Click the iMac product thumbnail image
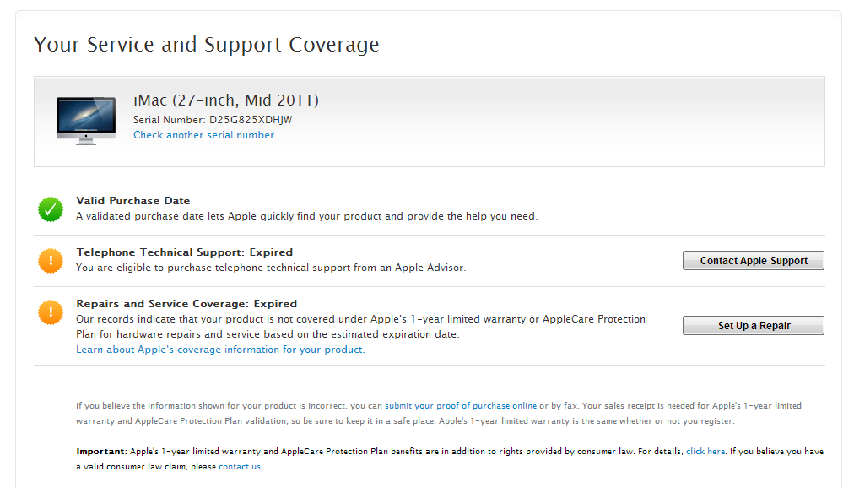This screenshot has height=488, width=854. point(86,121)
